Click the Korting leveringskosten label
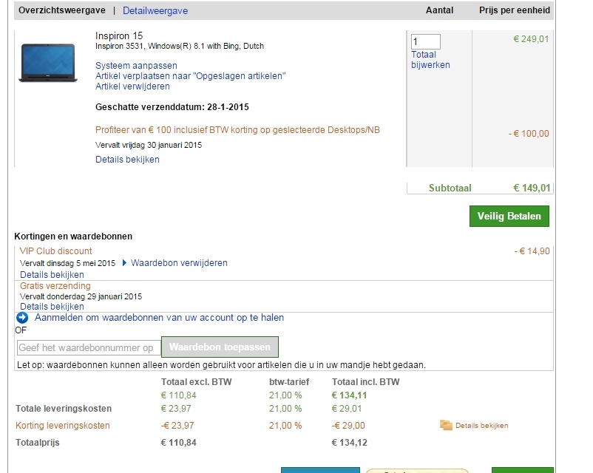 coord(62,426)
